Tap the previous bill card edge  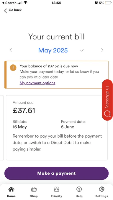tap(2, 128)
